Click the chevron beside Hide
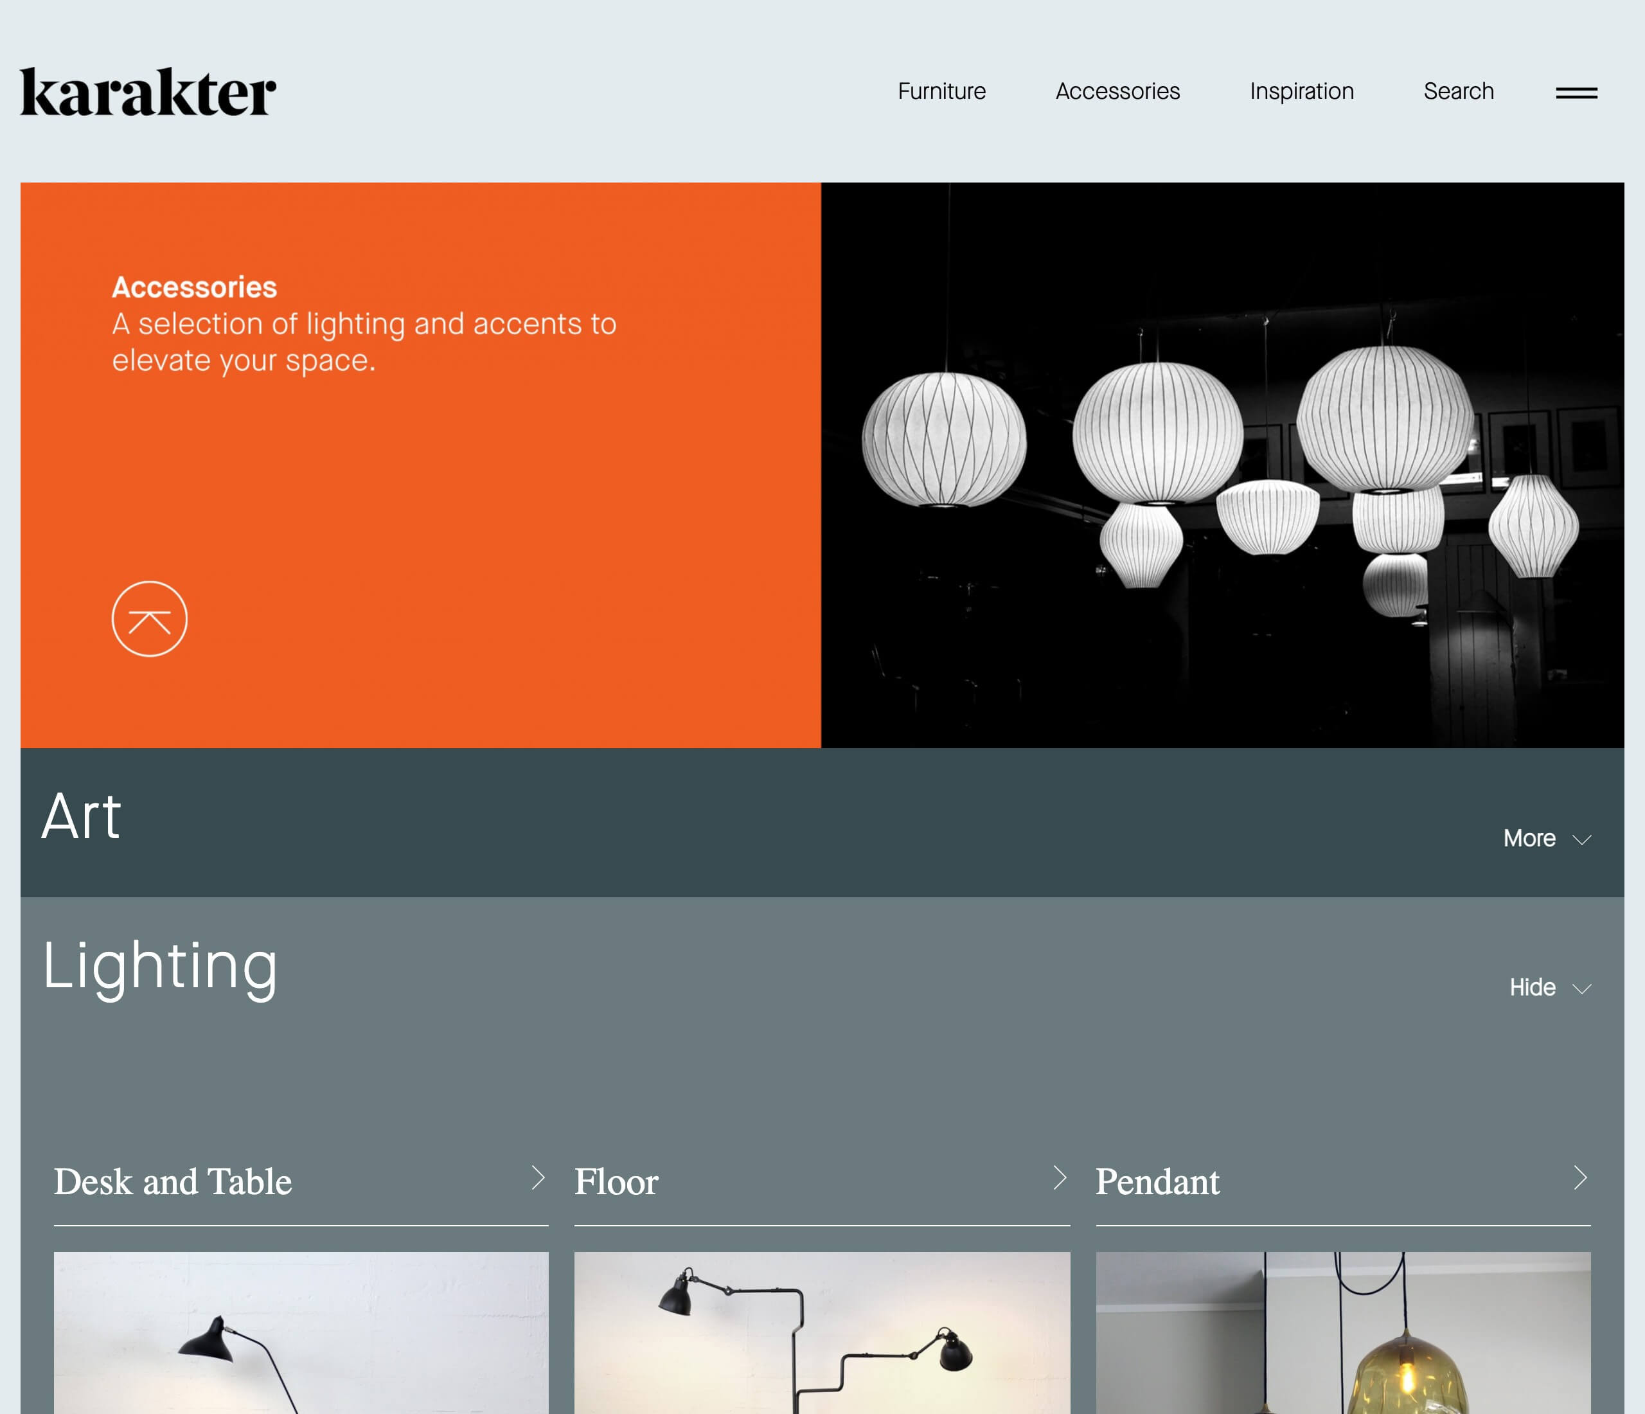The height and width of the screenshot is (1414, 1645). 1581,989
